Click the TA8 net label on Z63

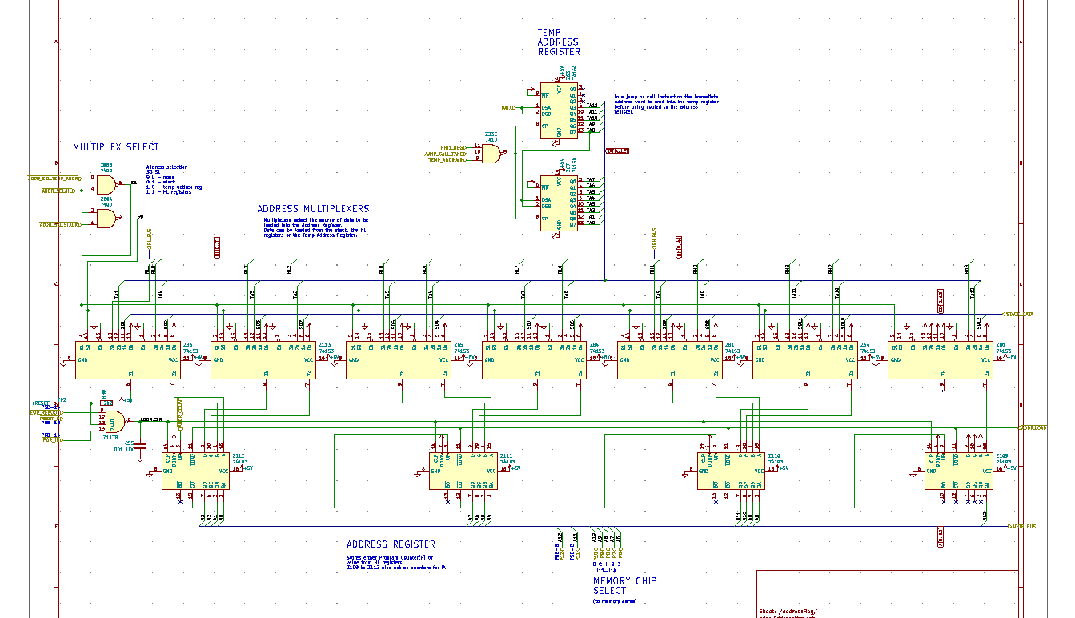pos(591,130)
